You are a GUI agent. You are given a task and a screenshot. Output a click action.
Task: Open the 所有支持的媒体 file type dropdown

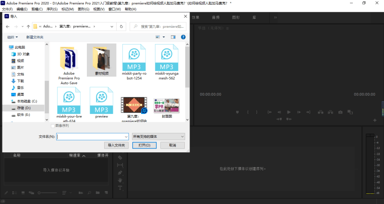point(158,136)
